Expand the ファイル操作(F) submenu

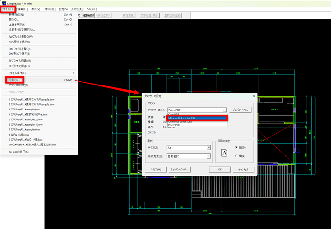(39, 73)
